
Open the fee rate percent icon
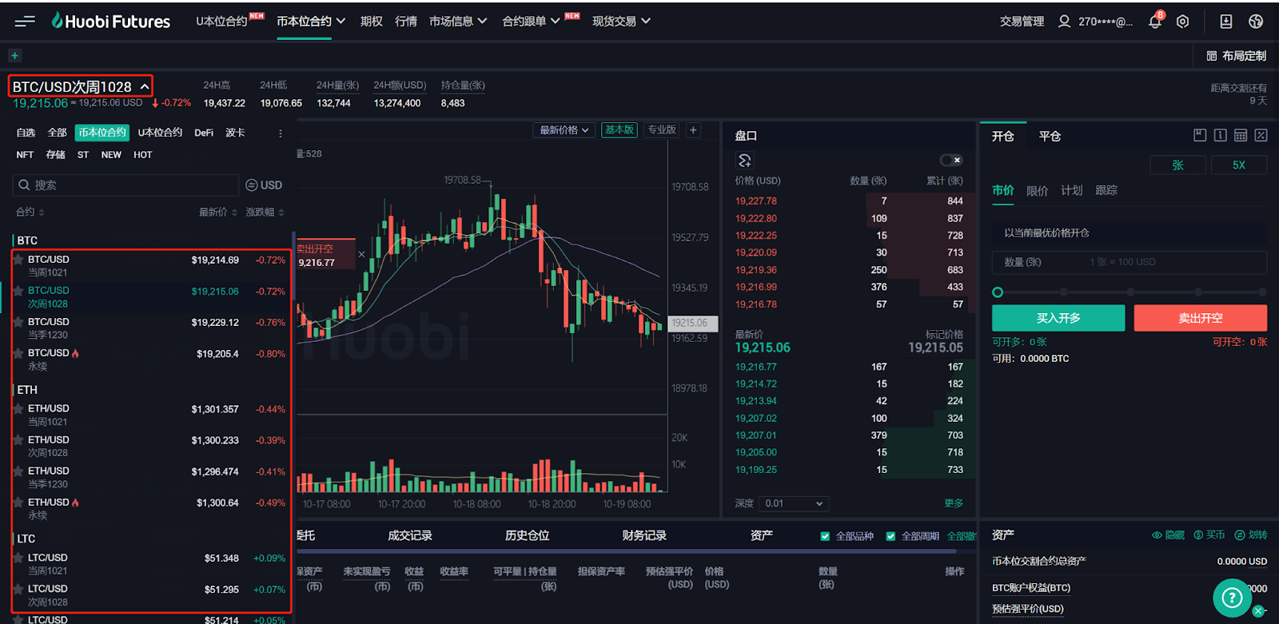(1261, 136)
